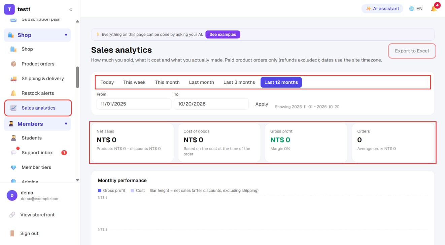445x245 pixels.
Task: Click the test1 workspace avatar icon
Action: coord(9,9)
